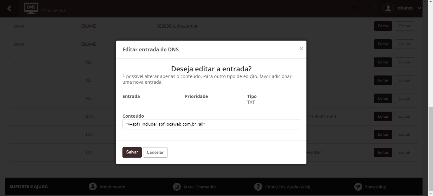This screenshot has height=196, width=433.
Task: Open the Atendimento link
Action: [x=112, y=187]
